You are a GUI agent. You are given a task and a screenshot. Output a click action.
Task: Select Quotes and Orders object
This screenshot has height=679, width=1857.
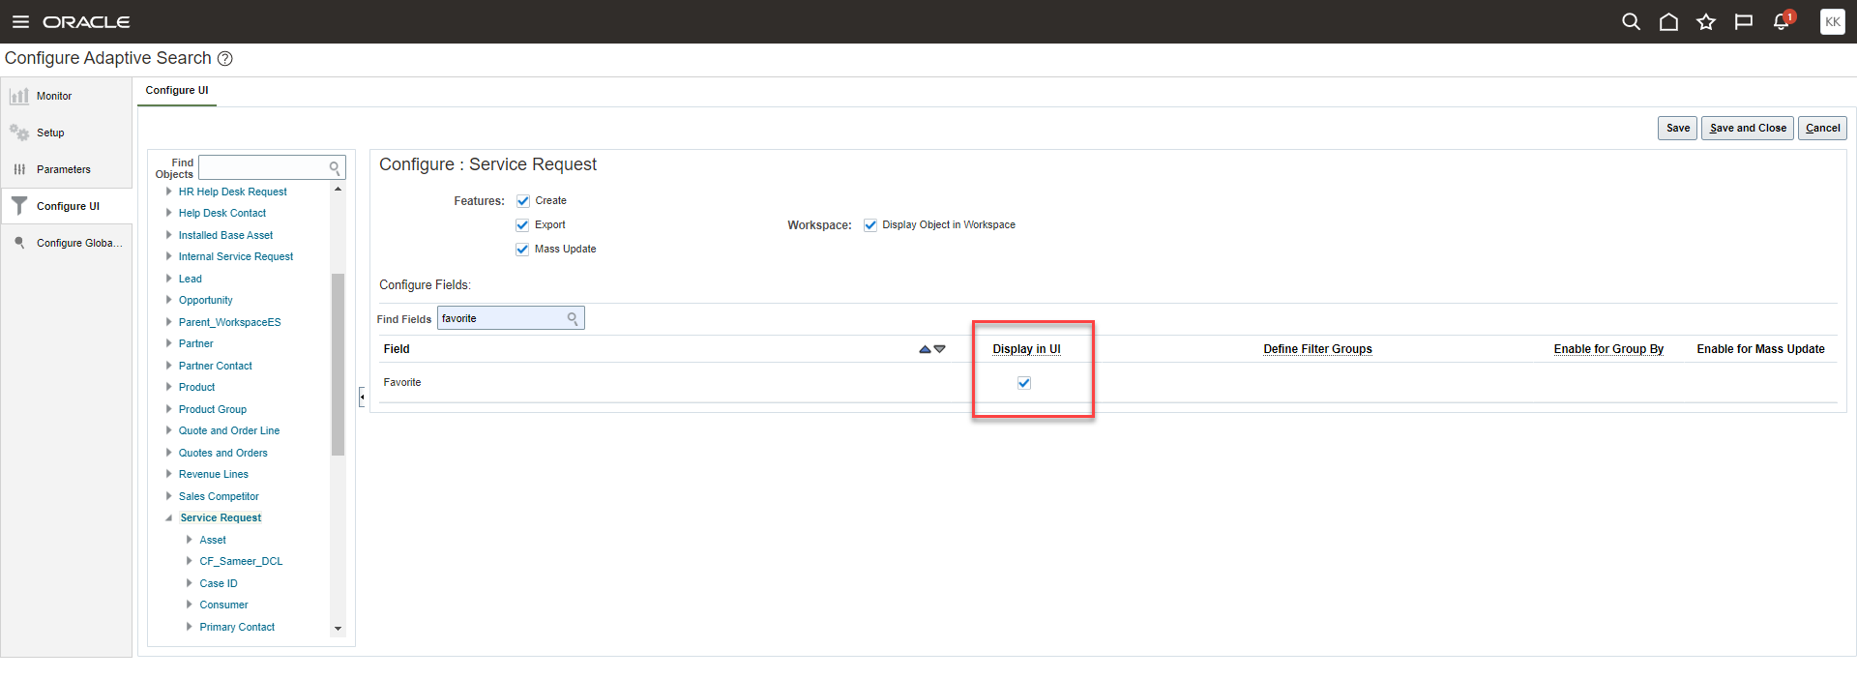[x=222, y=453]
